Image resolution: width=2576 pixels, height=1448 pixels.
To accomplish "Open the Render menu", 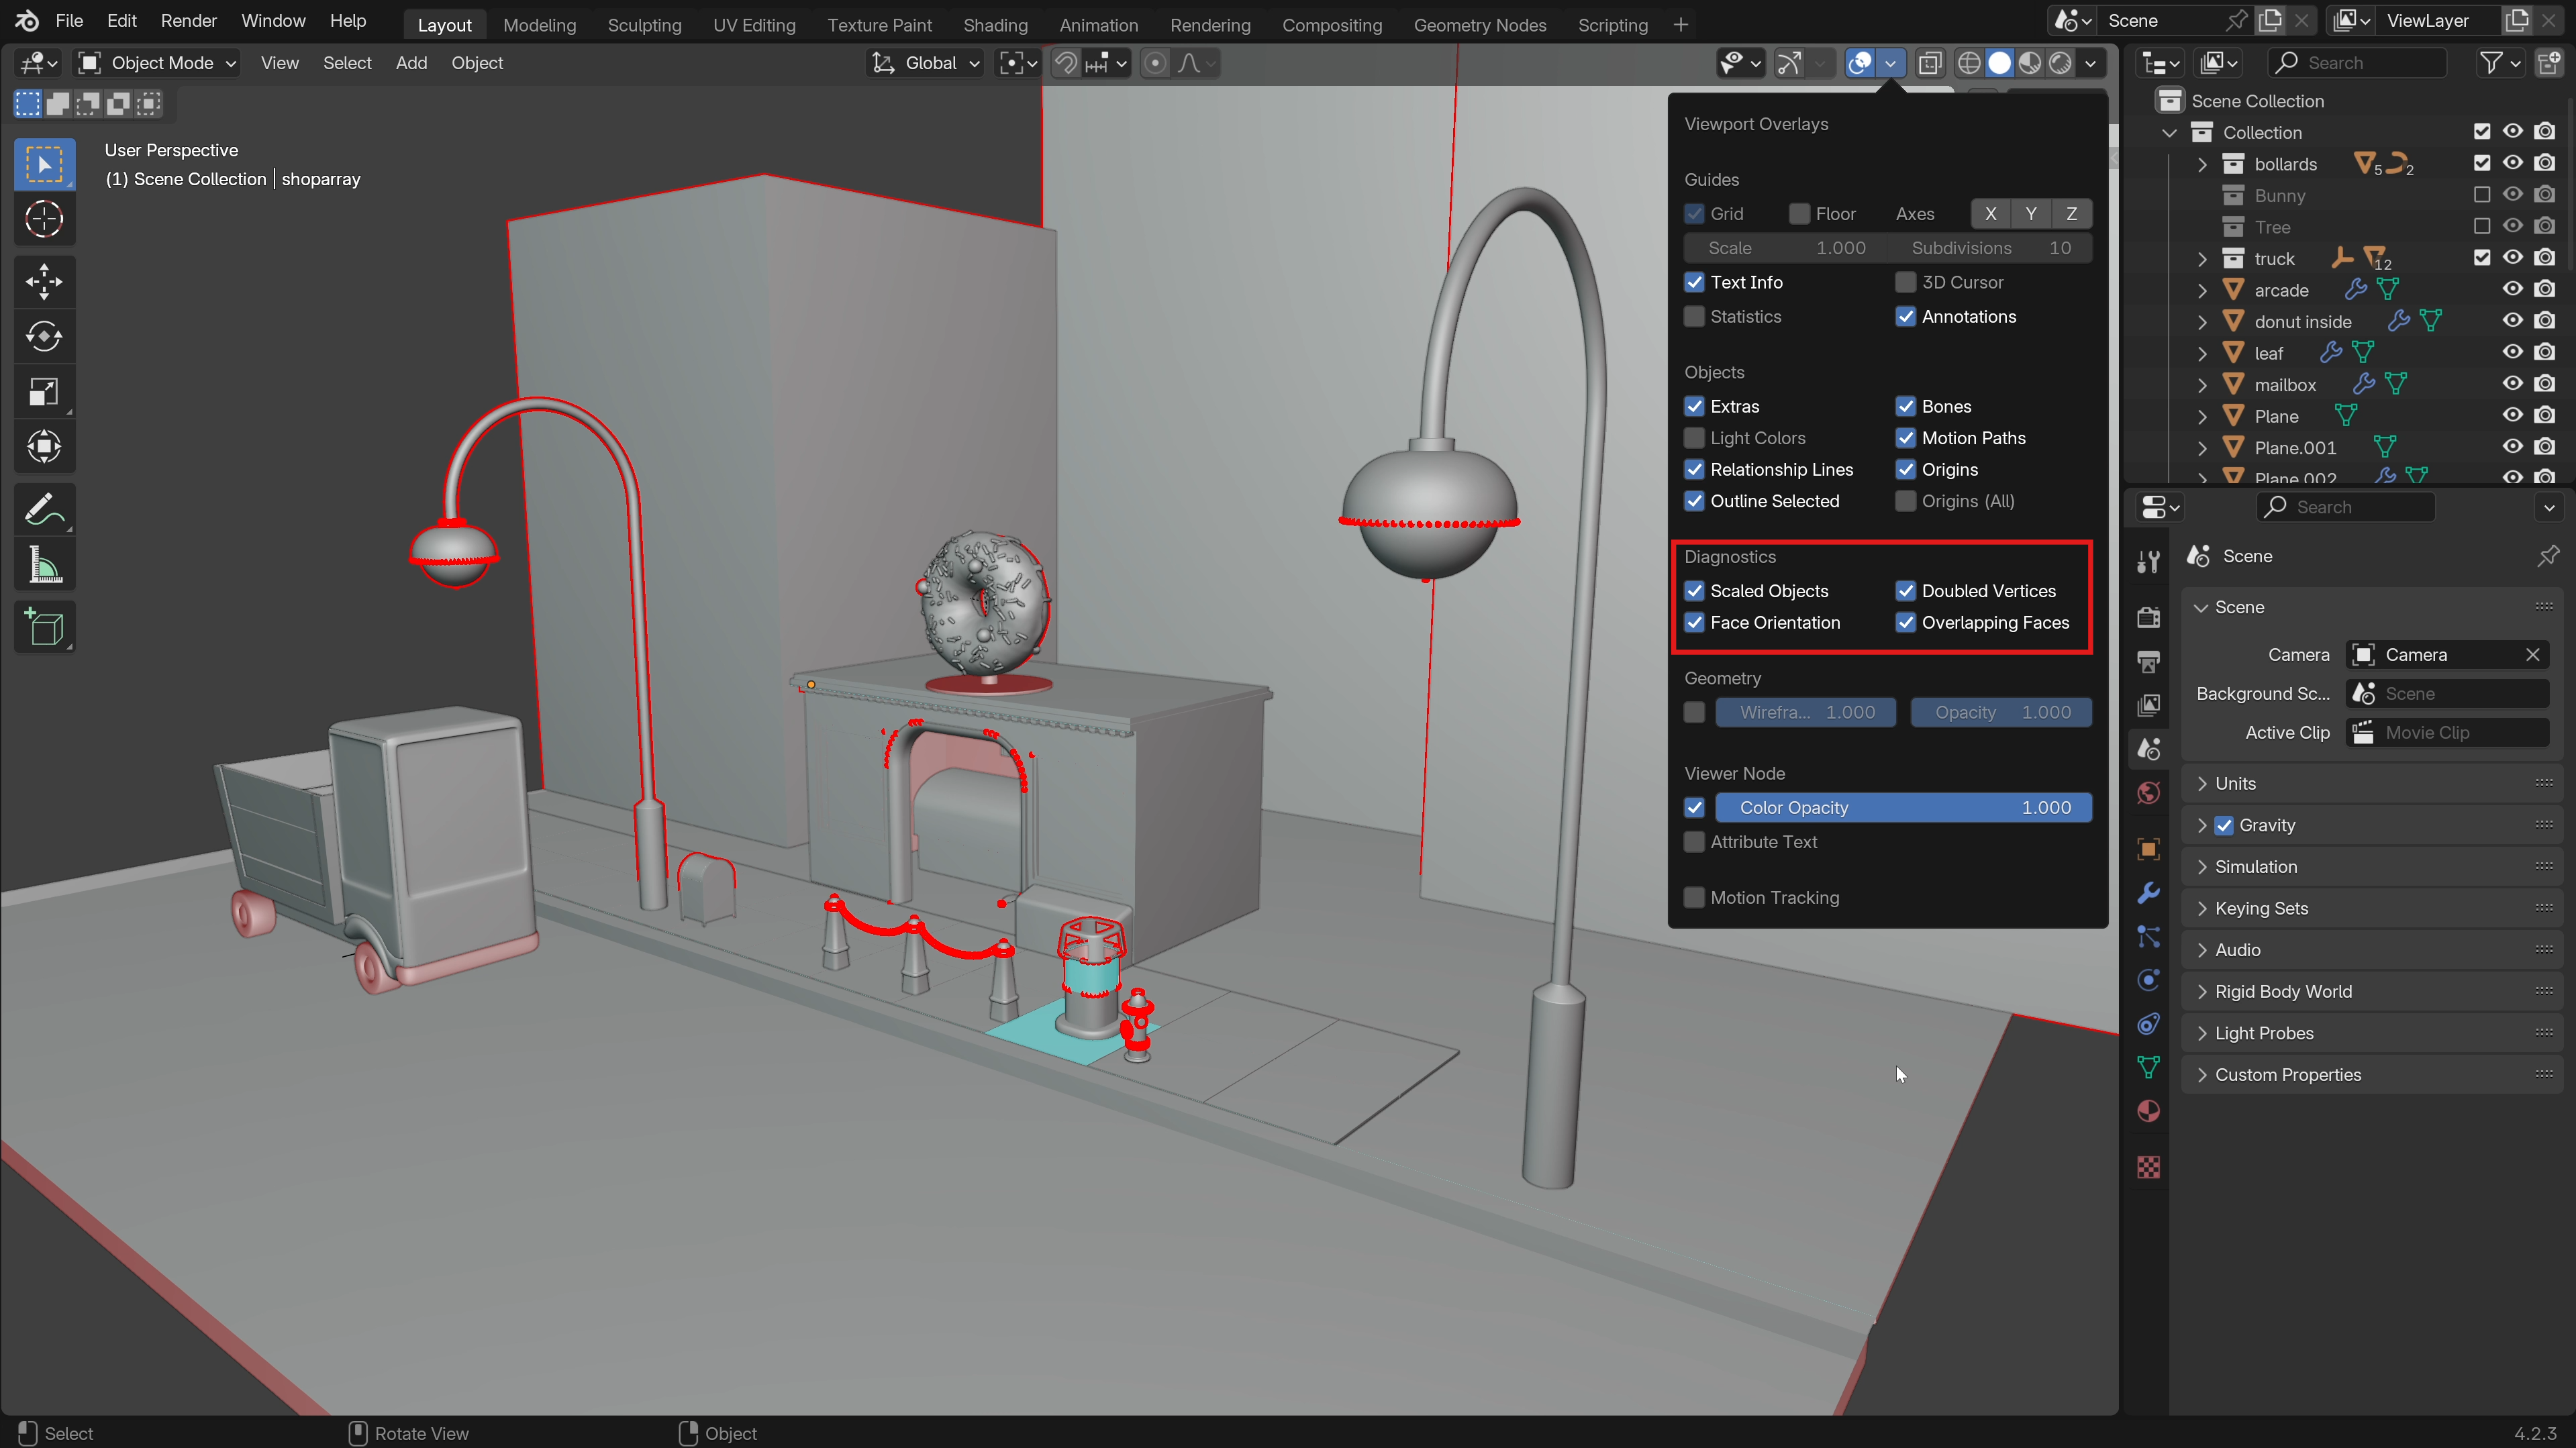I will click(188, 20).
